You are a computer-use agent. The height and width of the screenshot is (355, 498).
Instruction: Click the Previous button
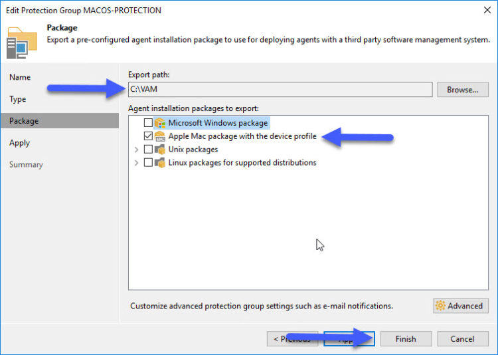tap(292, 339)
